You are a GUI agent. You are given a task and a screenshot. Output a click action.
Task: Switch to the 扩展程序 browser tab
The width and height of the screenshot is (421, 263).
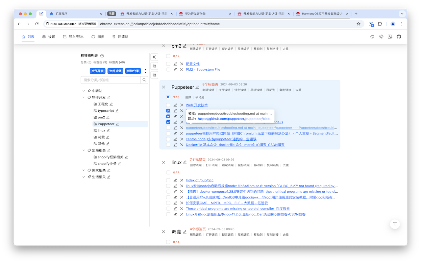(76, 14)
